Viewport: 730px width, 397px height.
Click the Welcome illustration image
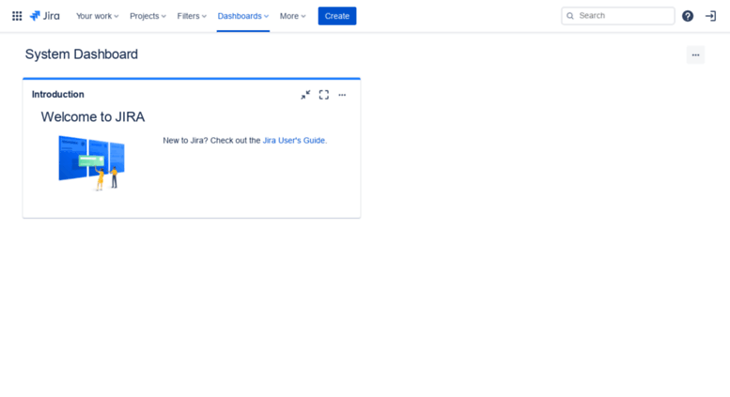pos(92,162)
